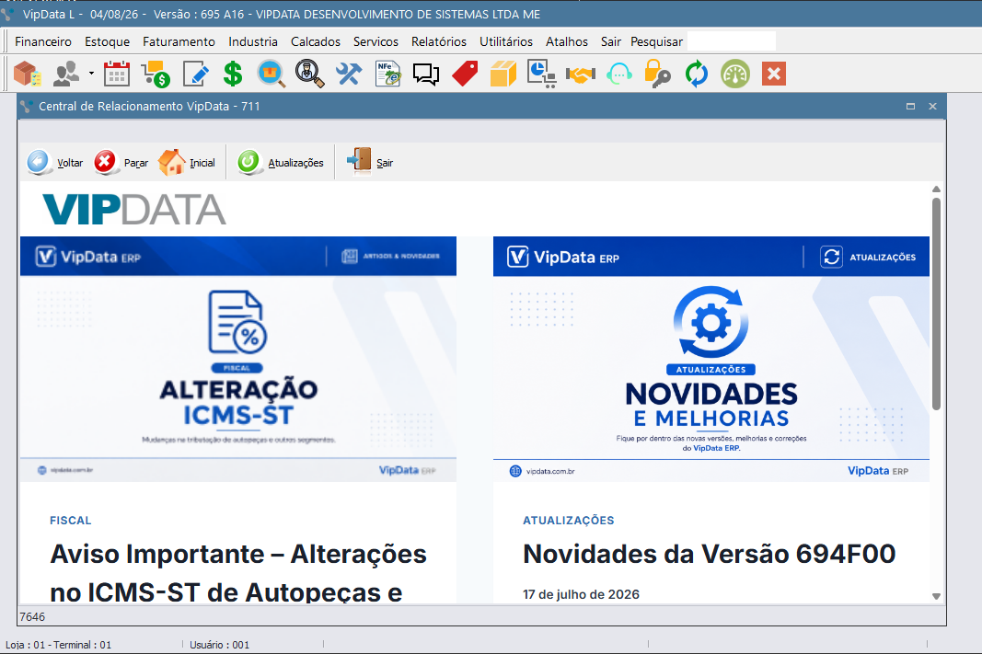Open Aviso Importante ICMS-ST article headline

pyautogui.click(x=238, y=573)
